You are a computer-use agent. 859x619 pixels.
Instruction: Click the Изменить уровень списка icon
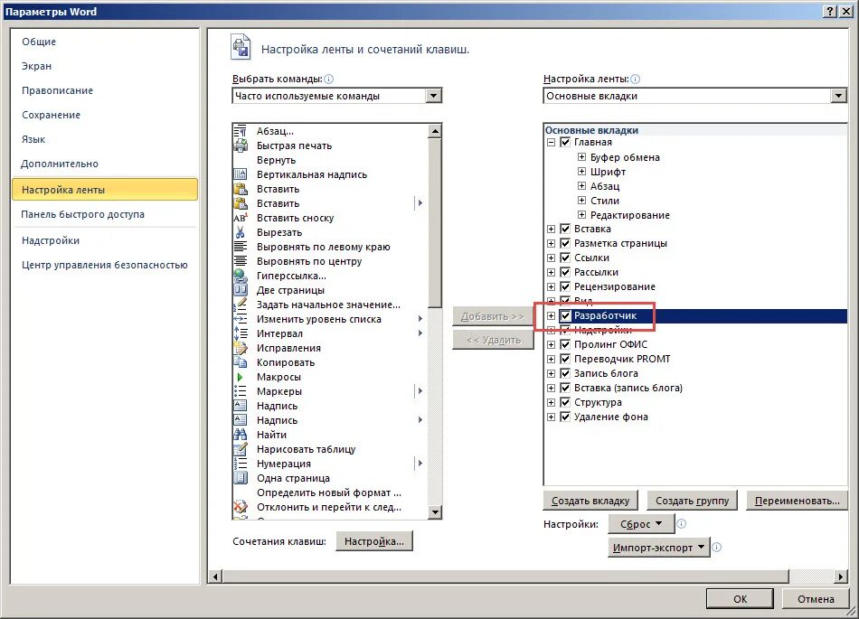click(x=240, y=319)
